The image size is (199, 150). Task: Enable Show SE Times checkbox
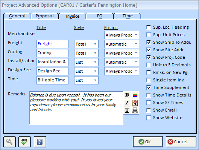149,103
